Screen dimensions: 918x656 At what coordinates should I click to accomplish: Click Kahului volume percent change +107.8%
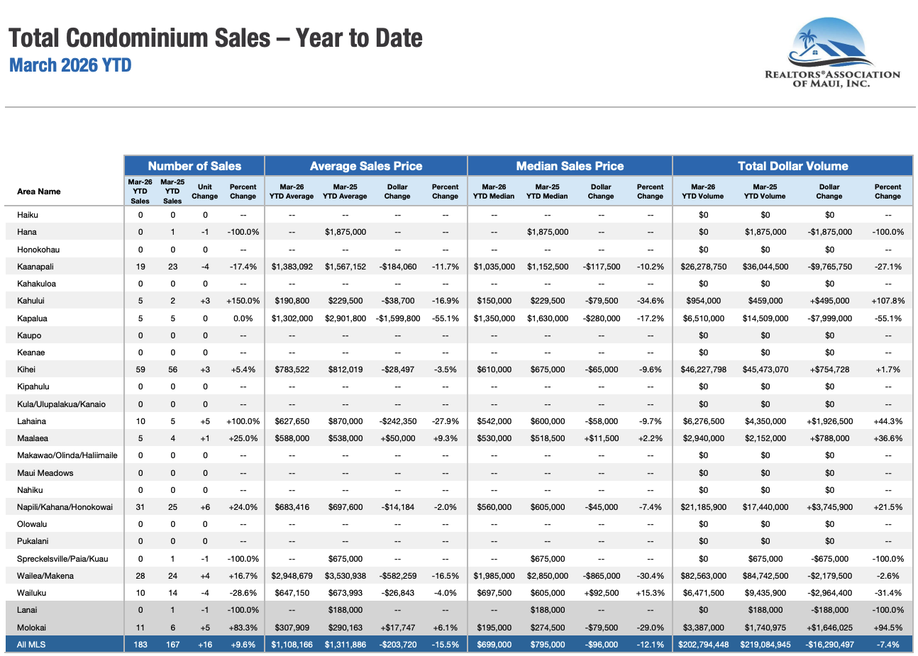pos(887,301)
